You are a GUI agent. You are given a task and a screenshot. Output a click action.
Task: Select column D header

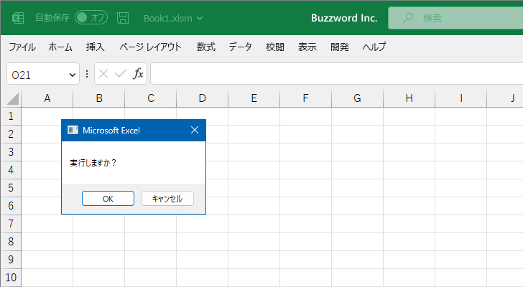point(202,98)
